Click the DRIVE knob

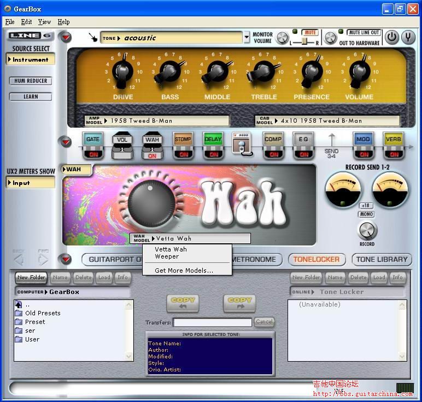[123, 72]
